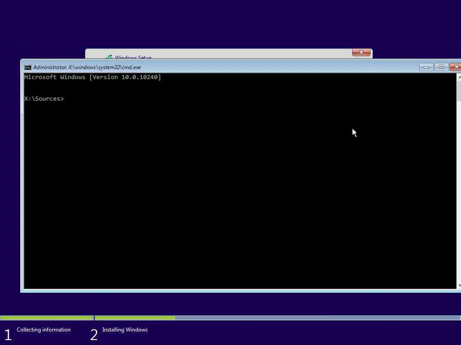461x345 pixels.
Task: Click the command prompt scrollbar down arrow
Action: point(459,285)
